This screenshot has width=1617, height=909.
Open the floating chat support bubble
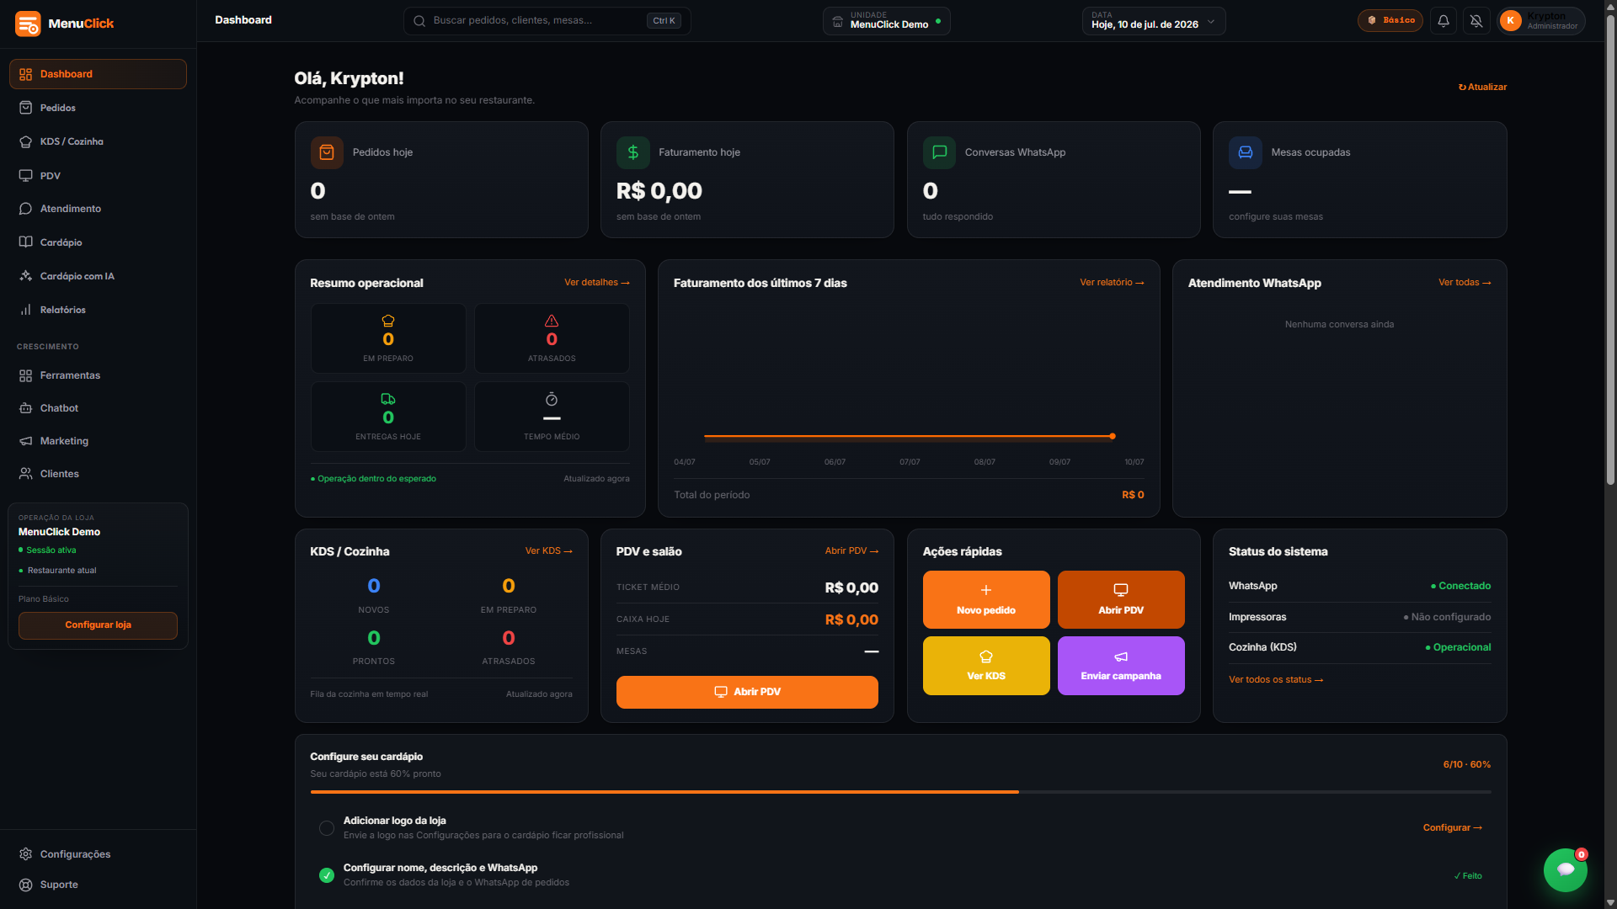click(x=1566, y=869)
